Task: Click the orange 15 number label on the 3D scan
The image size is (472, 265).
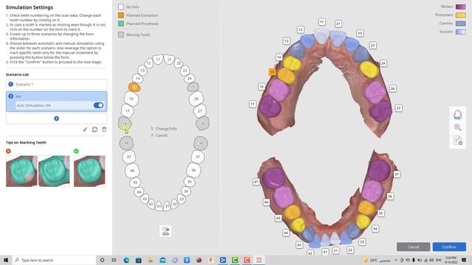Action: coord(272,72)
